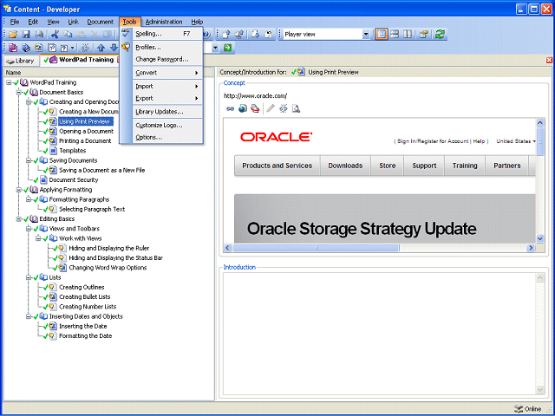Click the broken link icon in Concept
The image size is (555, 416).
284,108
